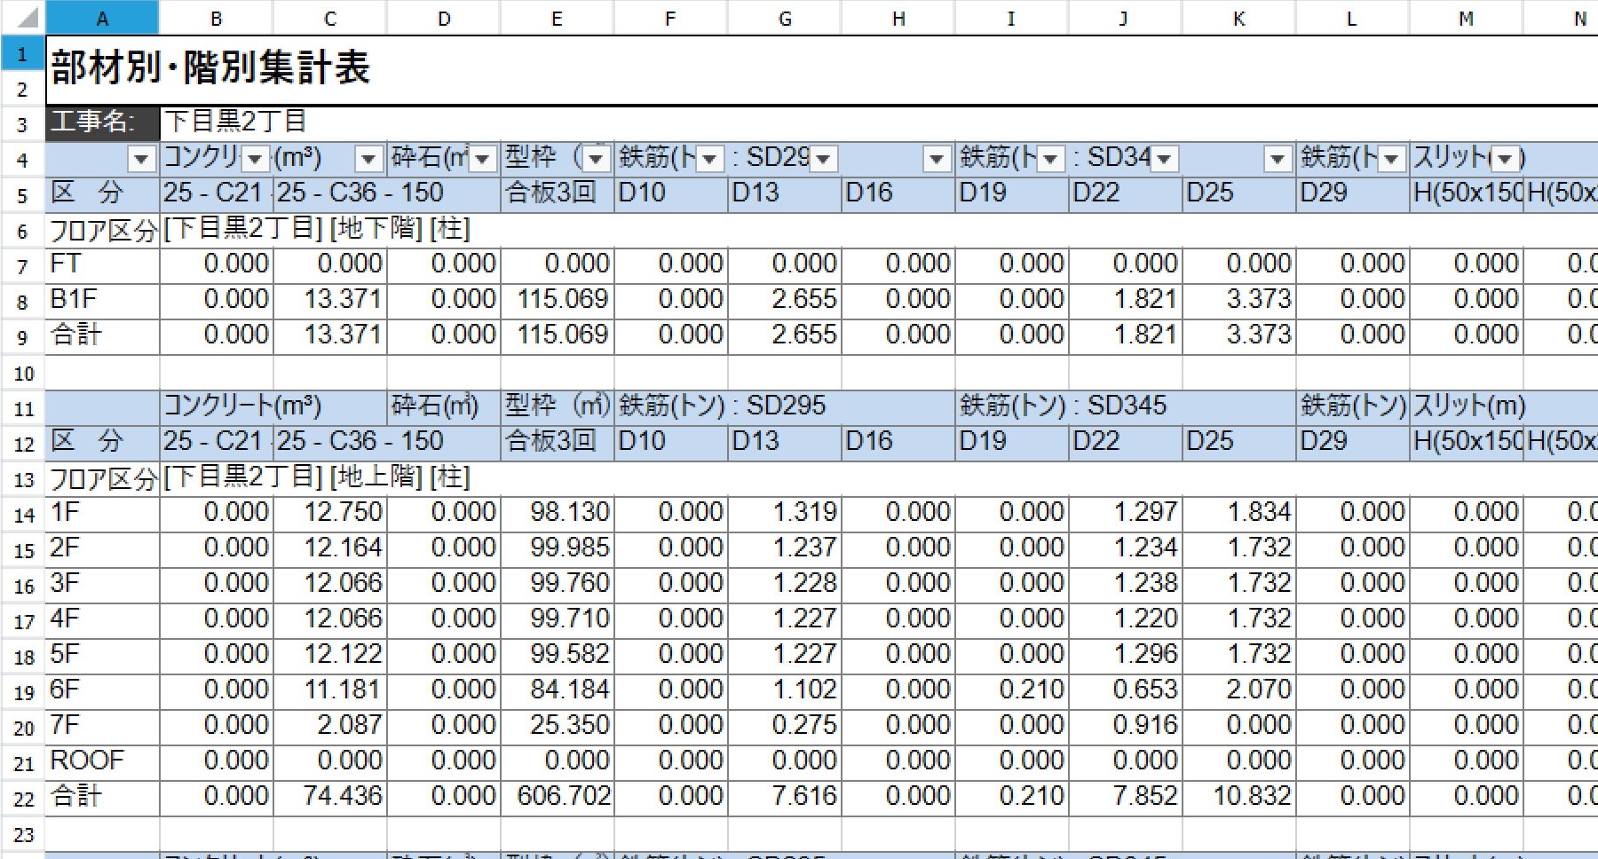
Task: Click the cell showing 98.130
Action: [557, 513]
